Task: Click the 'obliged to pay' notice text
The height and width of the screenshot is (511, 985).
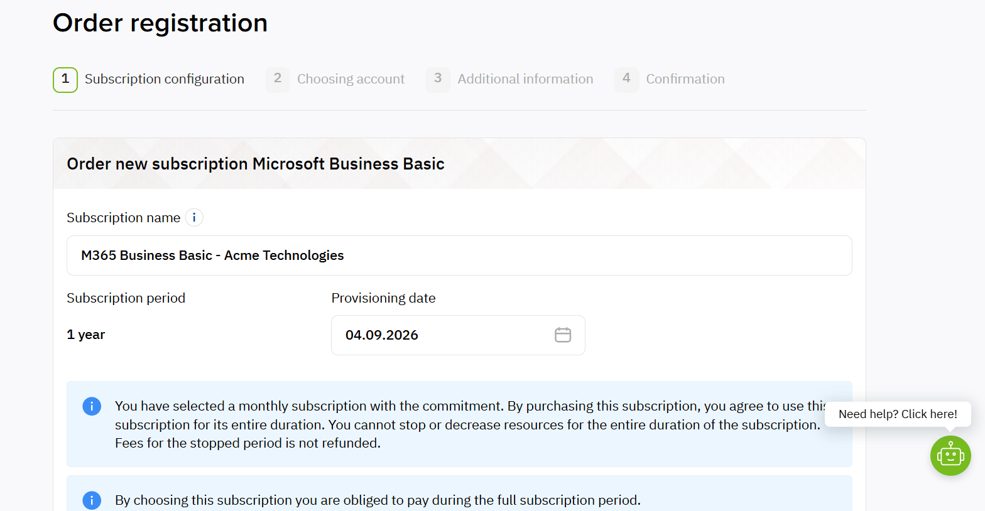Action: (378, 500)
